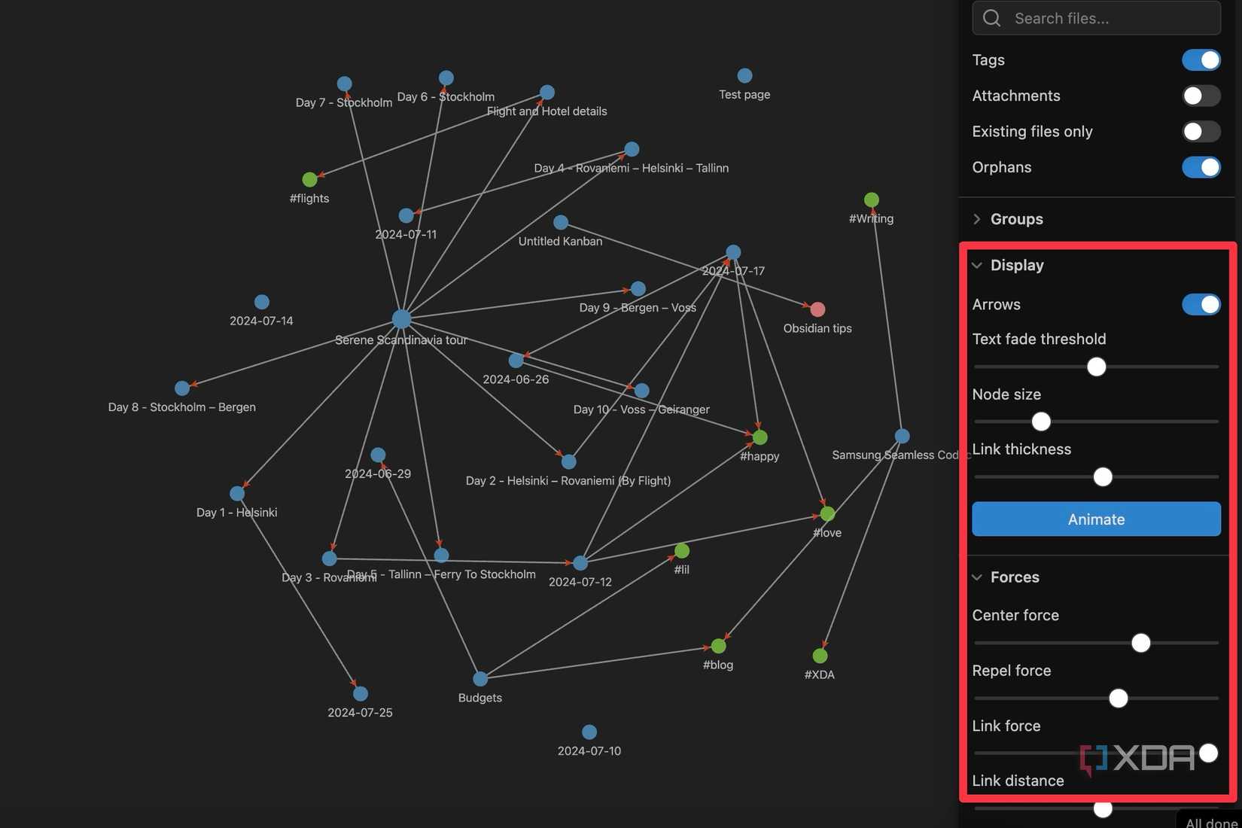The image size is (1242, 828).
Task: Turn on Existing files only
Action: pyautogui.click(x=1201, y=131)
